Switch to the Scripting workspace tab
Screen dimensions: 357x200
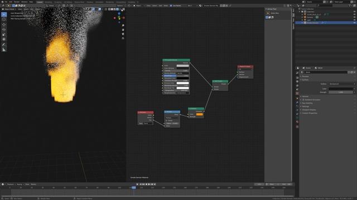[132, 2]
